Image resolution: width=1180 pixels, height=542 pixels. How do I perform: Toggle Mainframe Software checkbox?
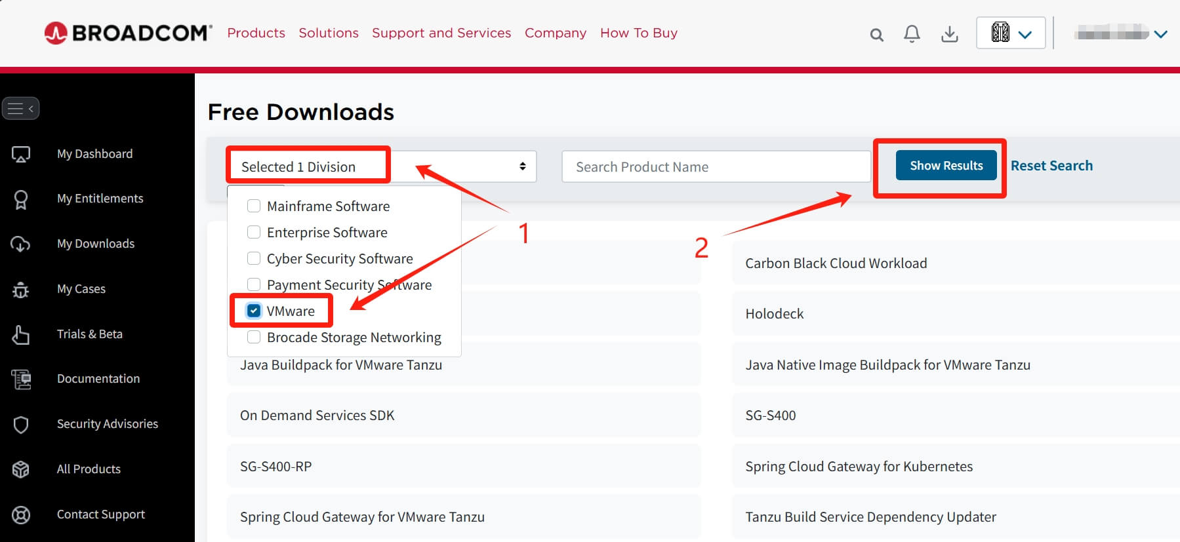point(254,206)
